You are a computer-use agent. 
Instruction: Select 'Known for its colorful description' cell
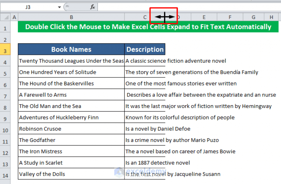[145, 117]
